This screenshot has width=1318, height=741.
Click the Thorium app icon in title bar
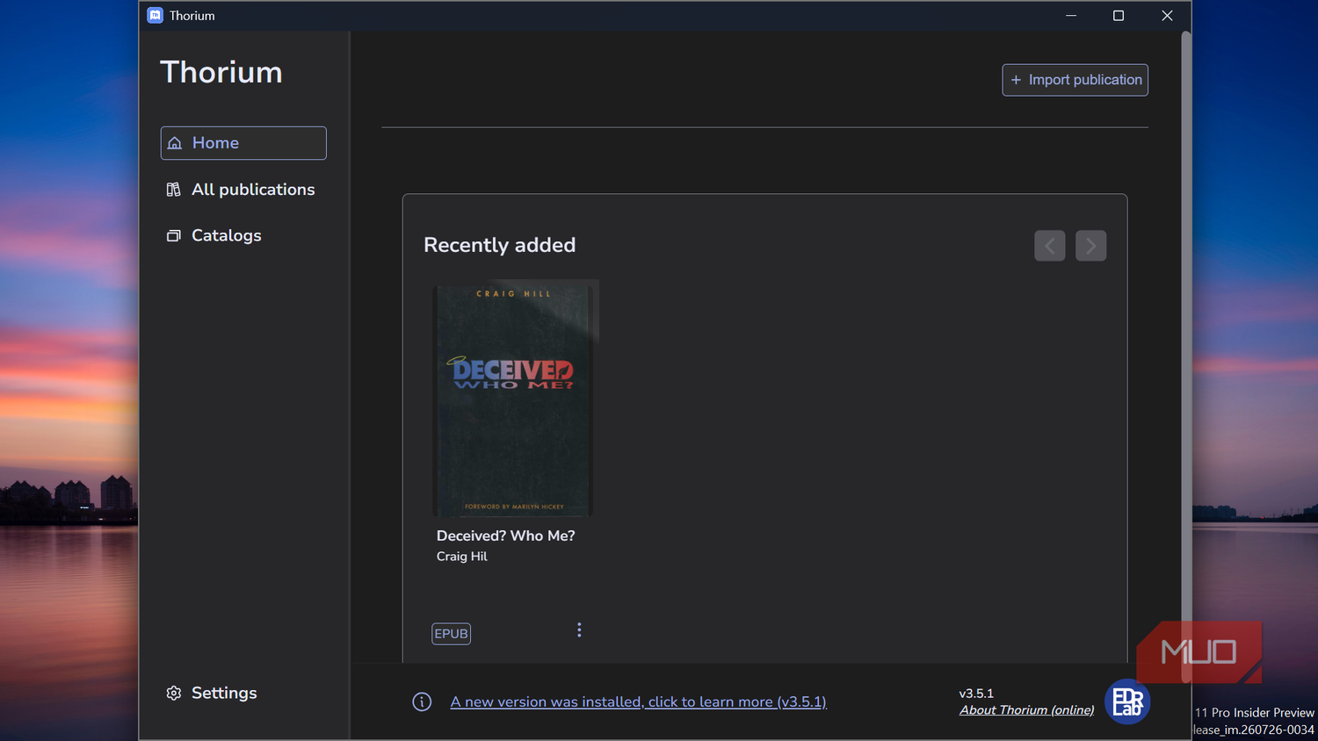[x=156, y=16]
